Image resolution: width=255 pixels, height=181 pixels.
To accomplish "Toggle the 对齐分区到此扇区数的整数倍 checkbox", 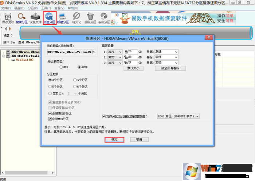I will [104, 116].
